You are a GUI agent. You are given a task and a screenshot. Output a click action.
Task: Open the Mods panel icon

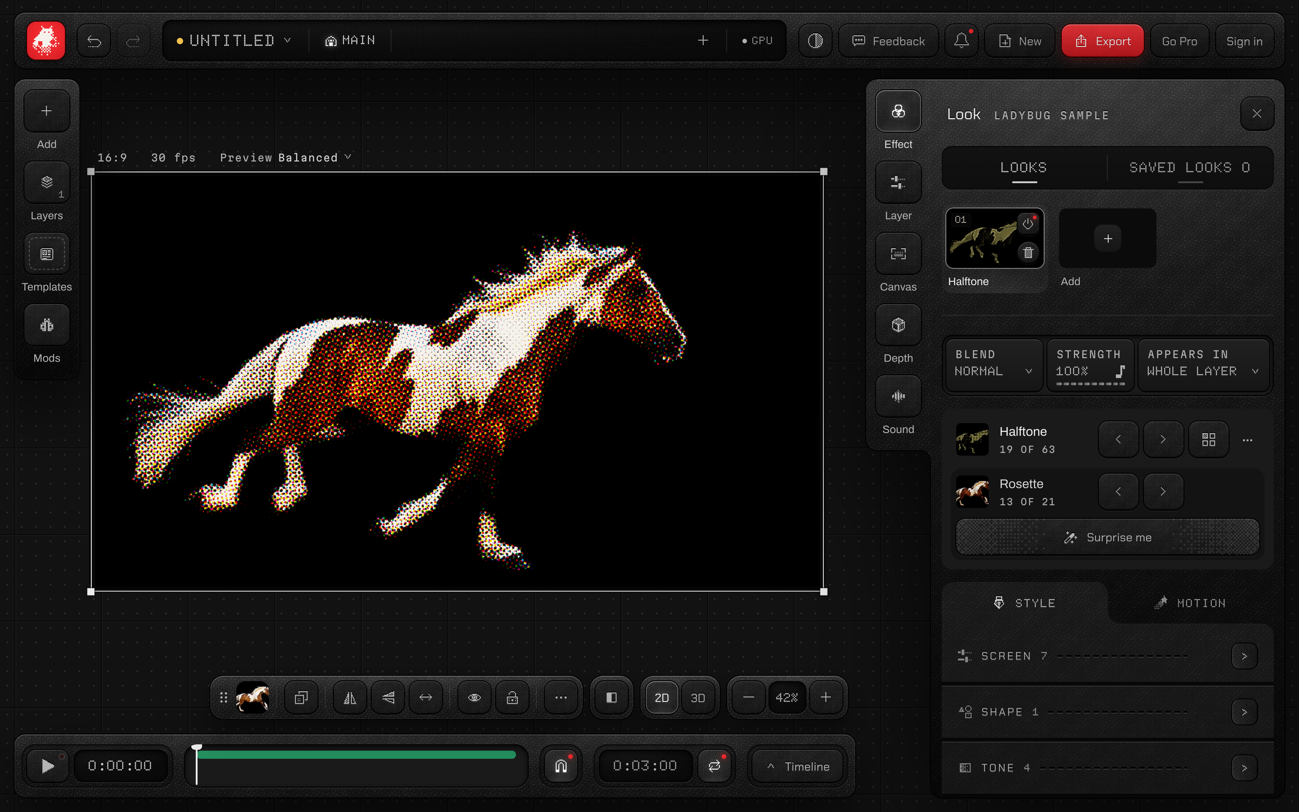[47, 325]
